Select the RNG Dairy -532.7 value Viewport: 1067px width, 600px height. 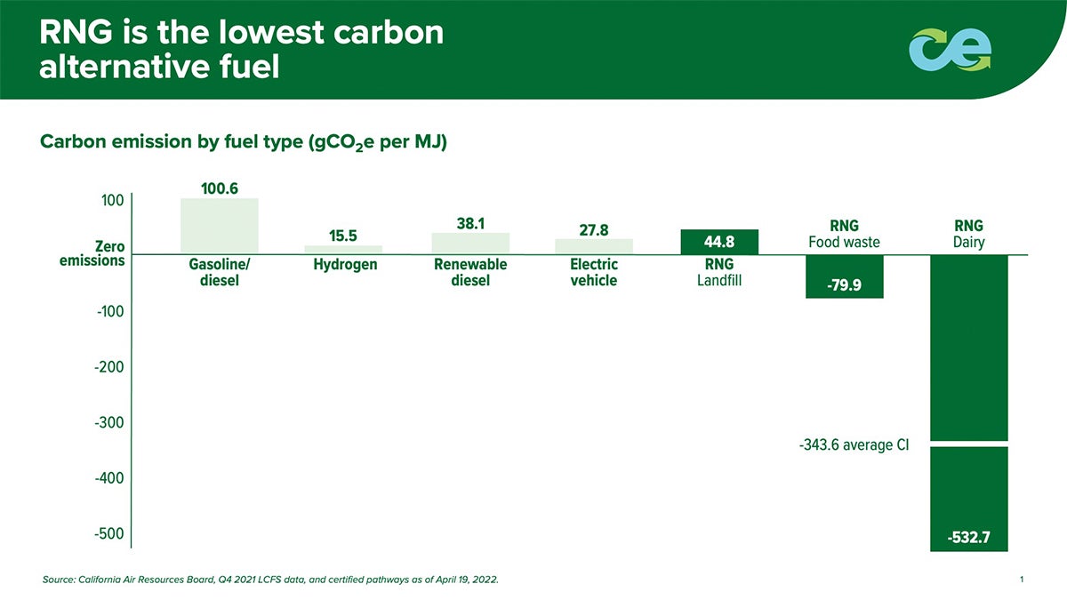point(968,539)
